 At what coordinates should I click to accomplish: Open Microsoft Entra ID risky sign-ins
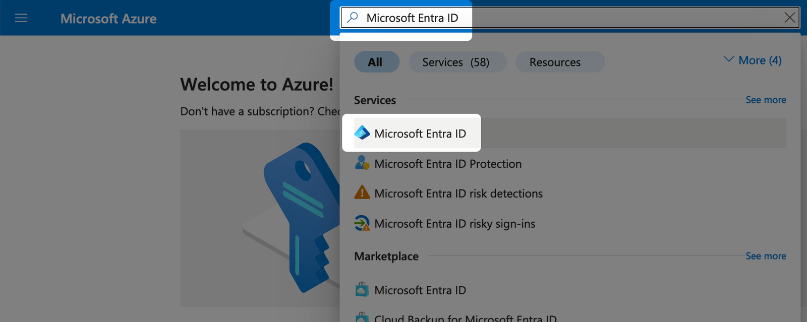coord(570,223)
